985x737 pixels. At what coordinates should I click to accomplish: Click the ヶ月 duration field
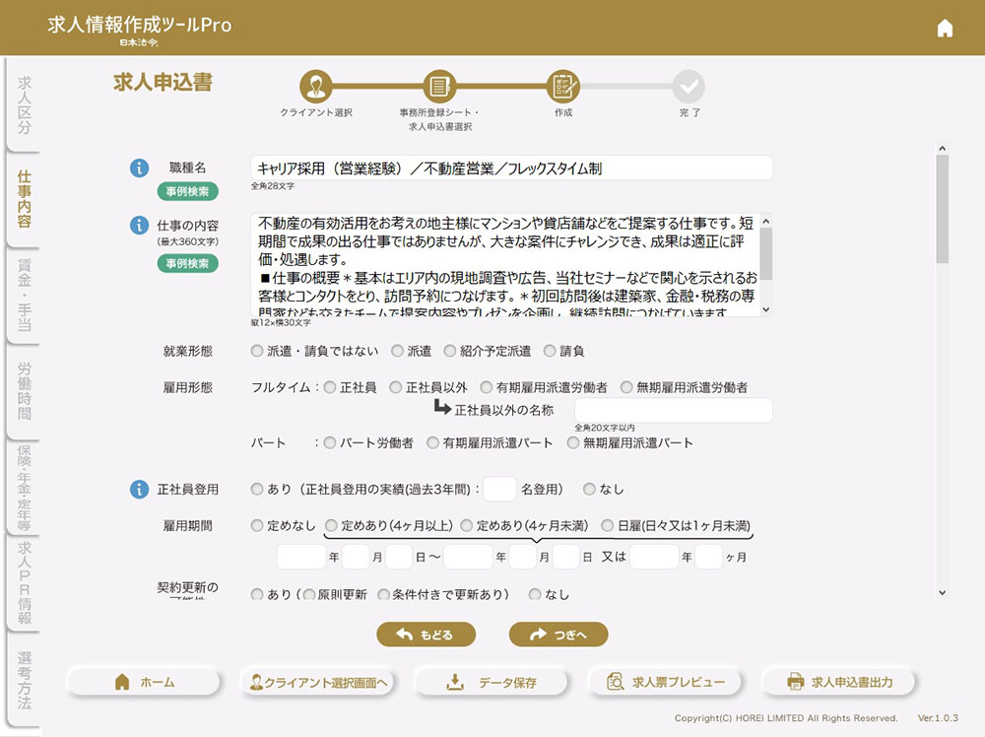(708, 557)
